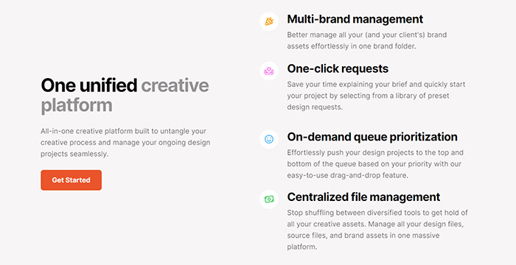
Task: Click the 'Effortlessly push your design projects' text
Action: 374,164
